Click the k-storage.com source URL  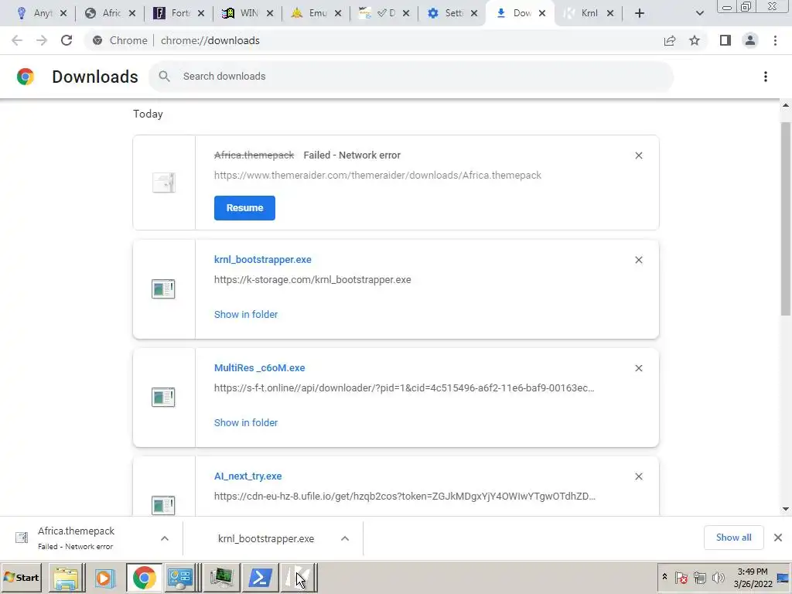pos(312,280)
